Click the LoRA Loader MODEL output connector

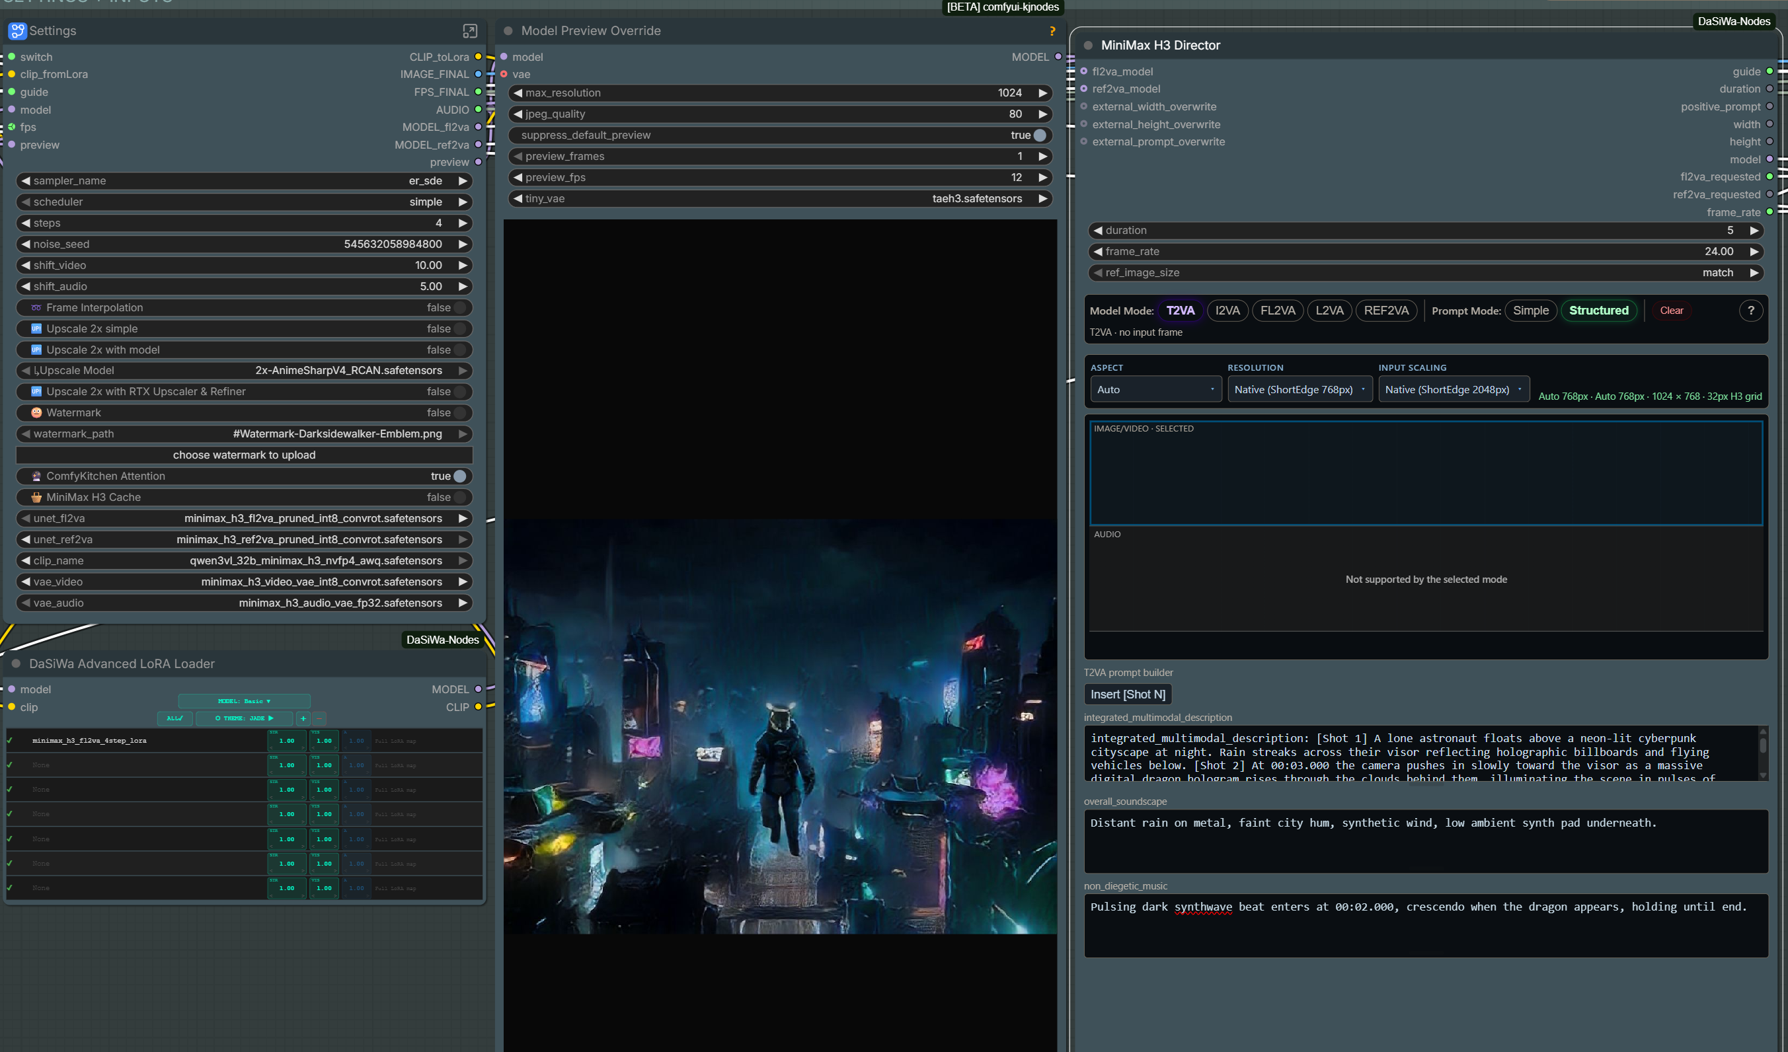478,689
